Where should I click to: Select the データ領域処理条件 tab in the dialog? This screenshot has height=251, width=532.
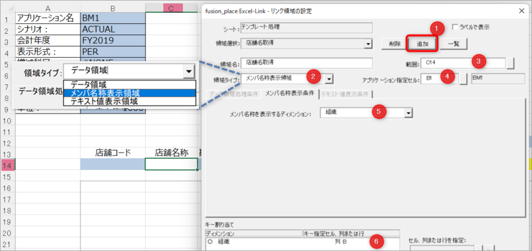234,94
